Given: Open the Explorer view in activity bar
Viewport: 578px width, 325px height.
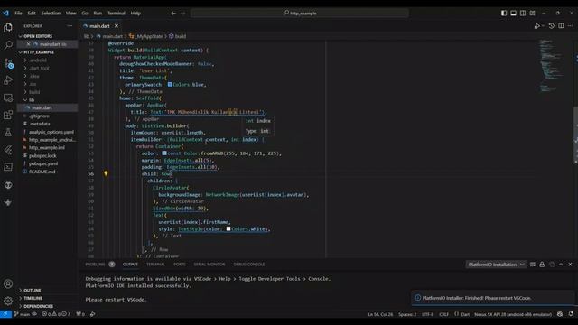Looking at the screenshot, I should (x=8, y=28).
